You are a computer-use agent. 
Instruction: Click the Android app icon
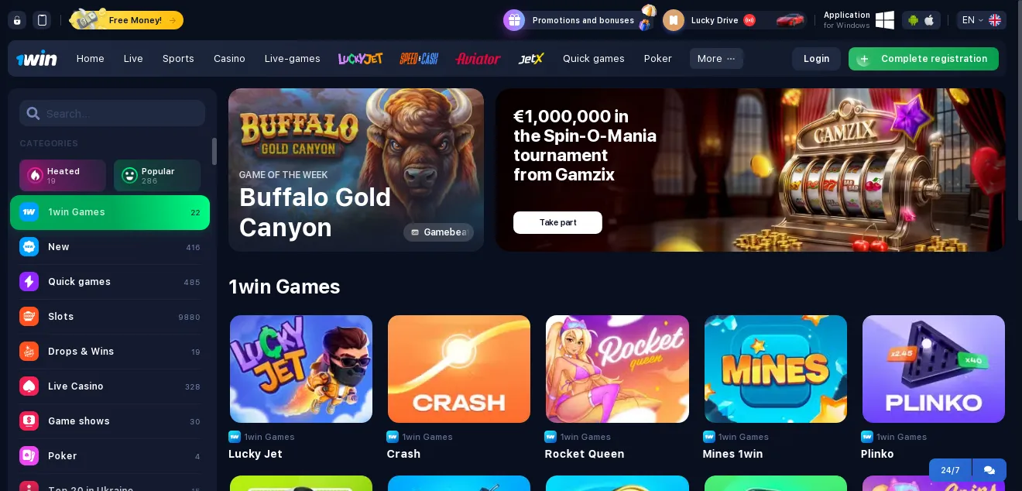(x=913, y=20)
